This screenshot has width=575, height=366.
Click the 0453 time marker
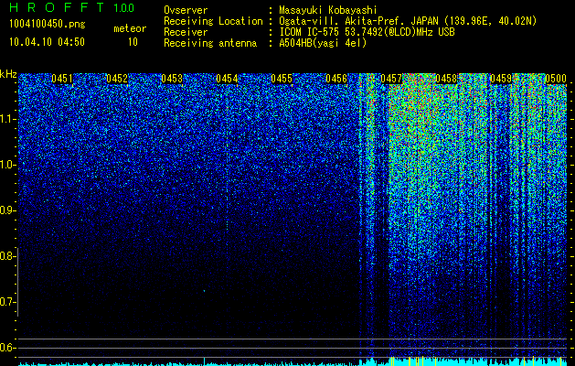coord(172,79)
